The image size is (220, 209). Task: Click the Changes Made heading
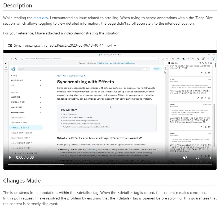22,181
